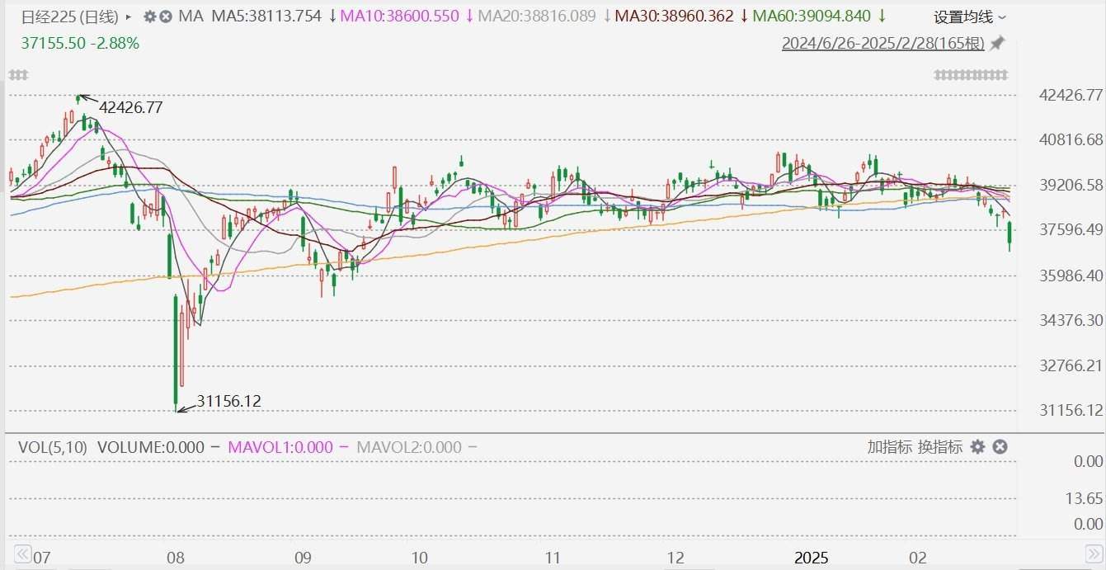This screenshot has width=1106, height=570.
Task: Open VOL indicator settings gear
Action: point(977,447)
